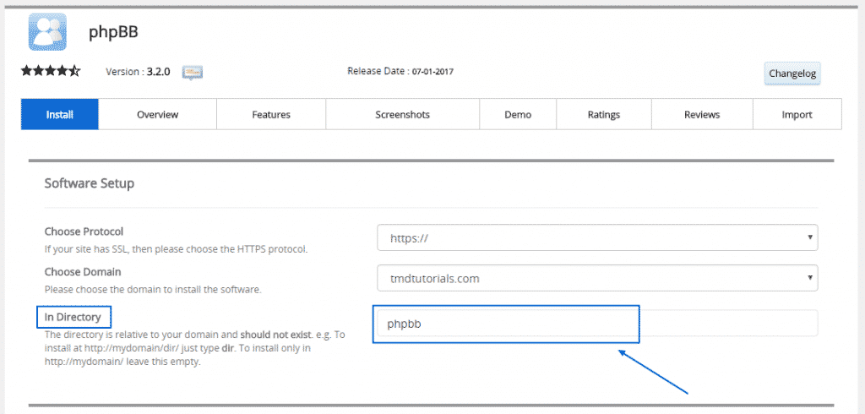Select the Install tab
865x414 pixels.
pyautogui.click(x=60, y=115)
